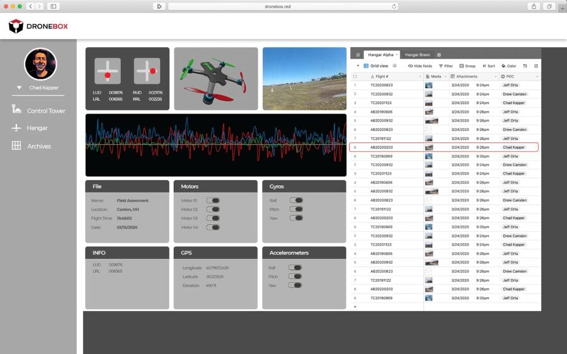Disable the Gyros Pitch toggle

coord(295,209)
